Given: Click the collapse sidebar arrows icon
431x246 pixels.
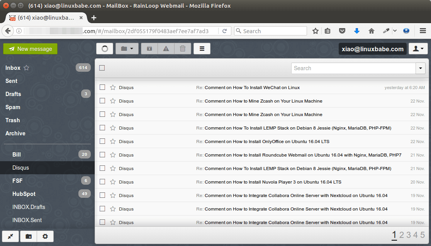Looking at the screenshot, I should pyautogui.click(x=10, y=236).
